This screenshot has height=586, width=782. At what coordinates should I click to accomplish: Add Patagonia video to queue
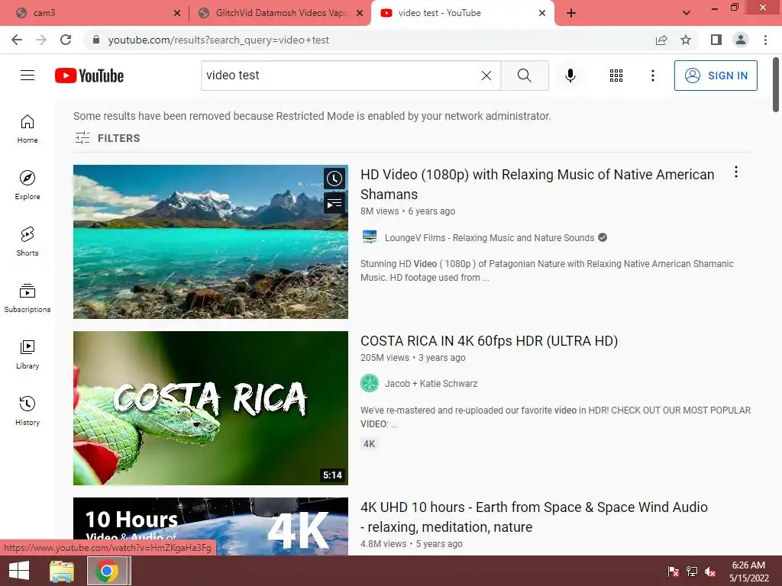pyautogui.click(x=334, y=203)
